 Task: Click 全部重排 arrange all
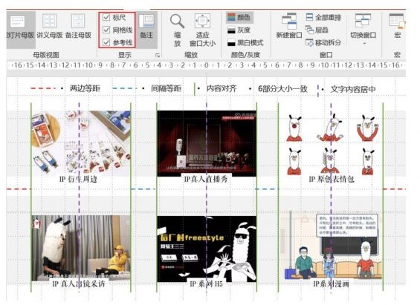(323, 17)
